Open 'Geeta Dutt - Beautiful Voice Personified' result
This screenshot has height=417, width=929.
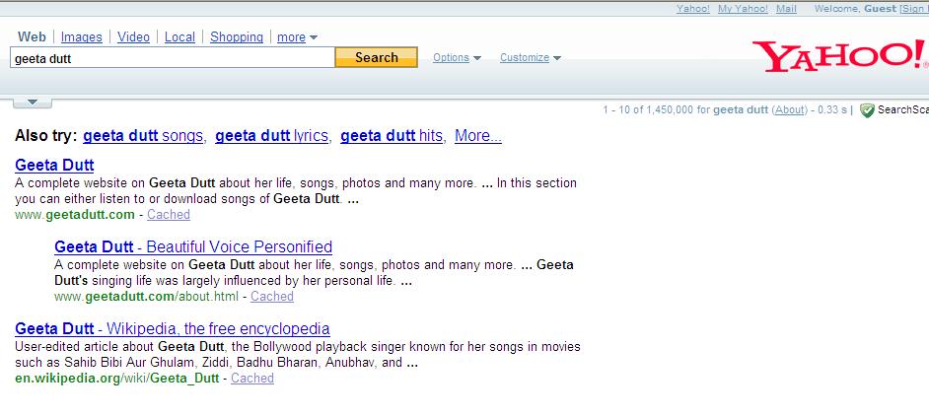coord(193,246)
